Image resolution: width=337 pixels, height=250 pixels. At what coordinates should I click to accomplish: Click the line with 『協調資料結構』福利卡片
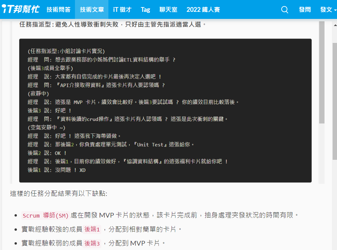[128, 161]
